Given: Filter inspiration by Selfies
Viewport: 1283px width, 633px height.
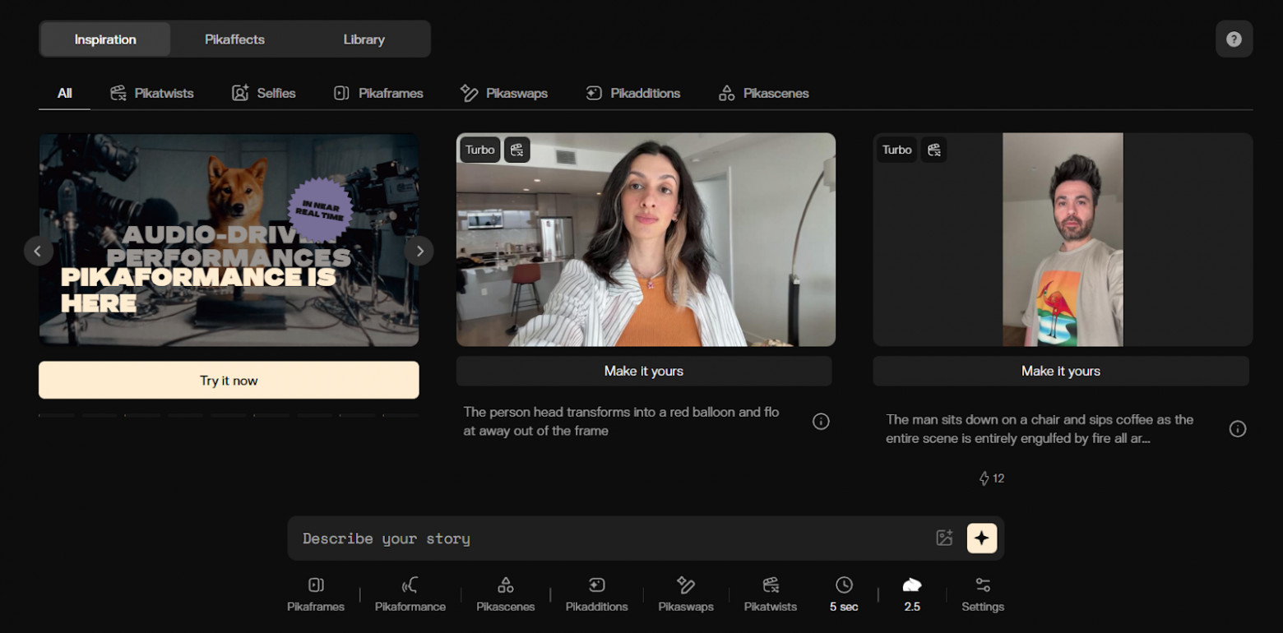Looking at the screenshot, I should tap(263, 93).
